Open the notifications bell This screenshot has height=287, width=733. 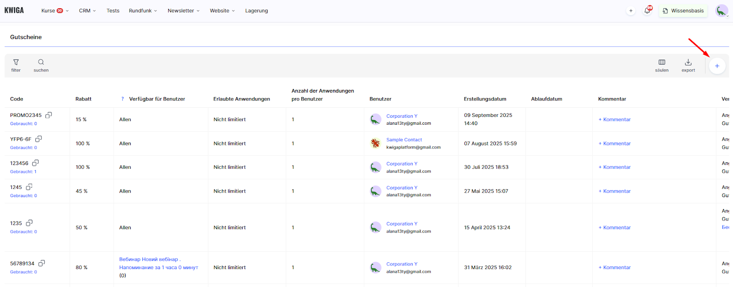point(647,11)
